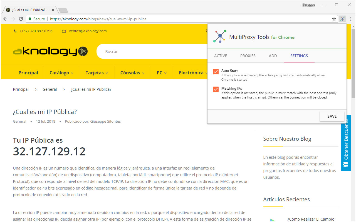The height and width of the screenshot is (222, 356).
Task: Toggle the Auto Start checkbox
Action: (x=216, y=72)
